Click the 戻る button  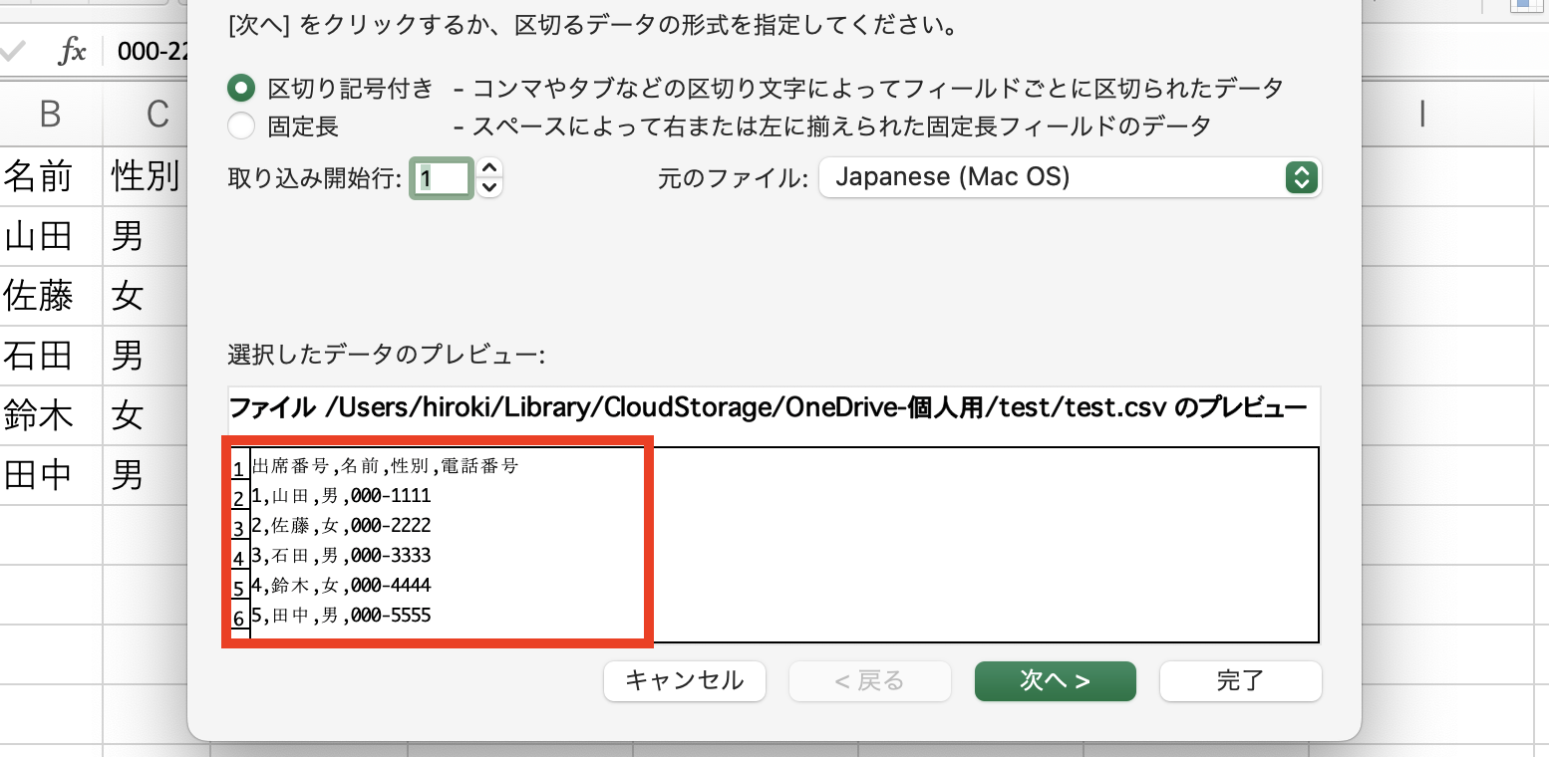pos(869,681)
